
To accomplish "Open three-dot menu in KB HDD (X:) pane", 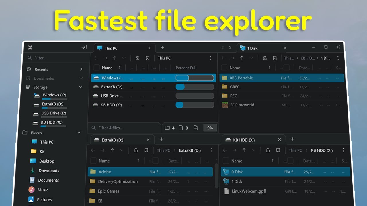I will [344, 150].
